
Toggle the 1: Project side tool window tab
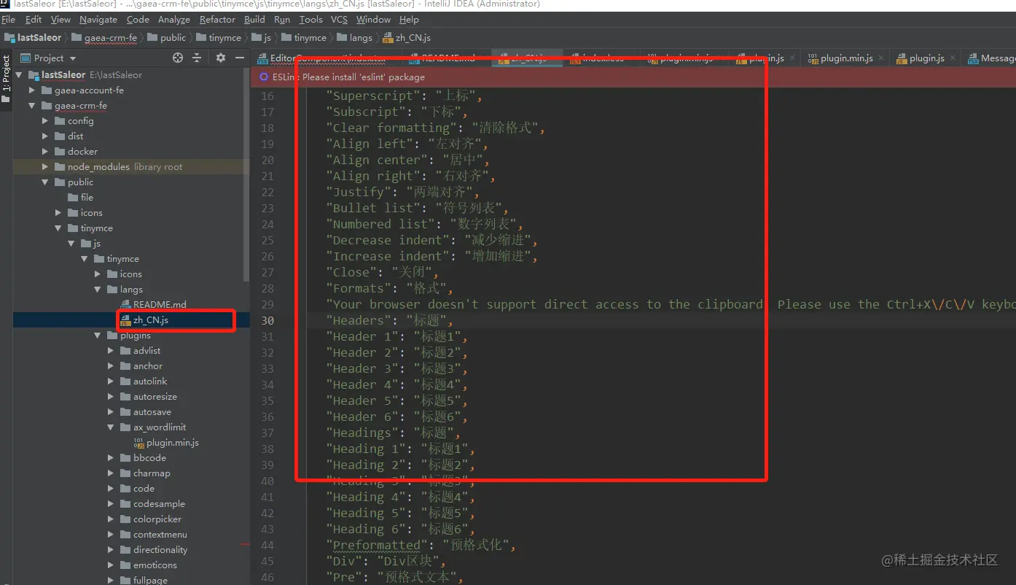coord(6,80)
